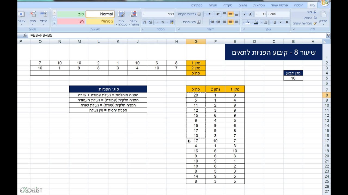Open the borders button in font group
This screenshot has height=195, width=348.
pyautogui.click(x=265, y=22)
